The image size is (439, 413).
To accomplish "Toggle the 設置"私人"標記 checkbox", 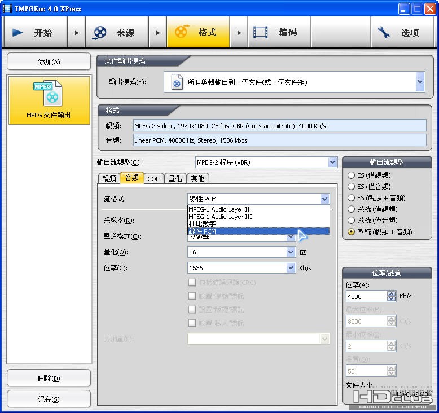I will (192, 323).
